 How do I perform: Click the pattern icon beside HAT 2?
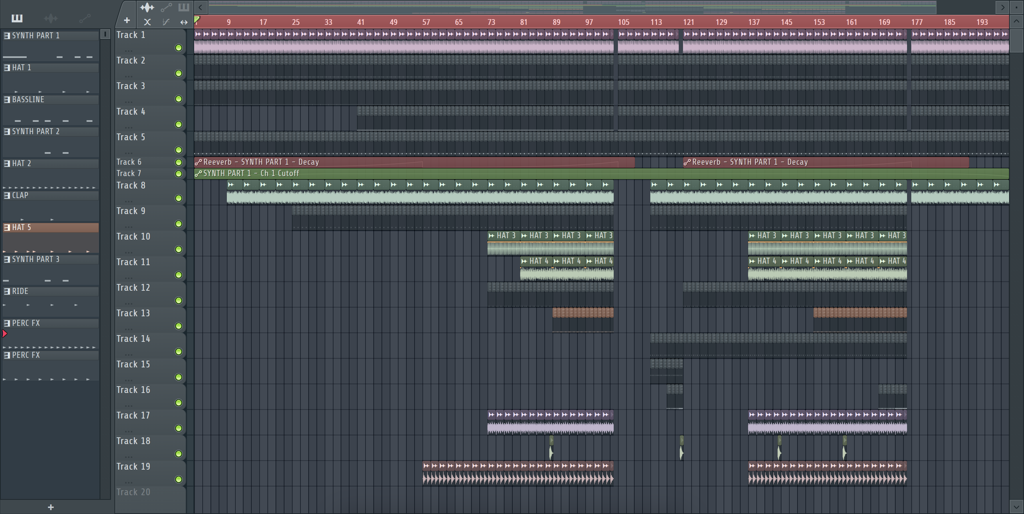(x=7, y=164)
